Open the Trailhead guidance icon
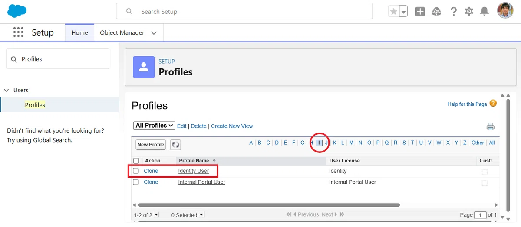 coord(436,12)
